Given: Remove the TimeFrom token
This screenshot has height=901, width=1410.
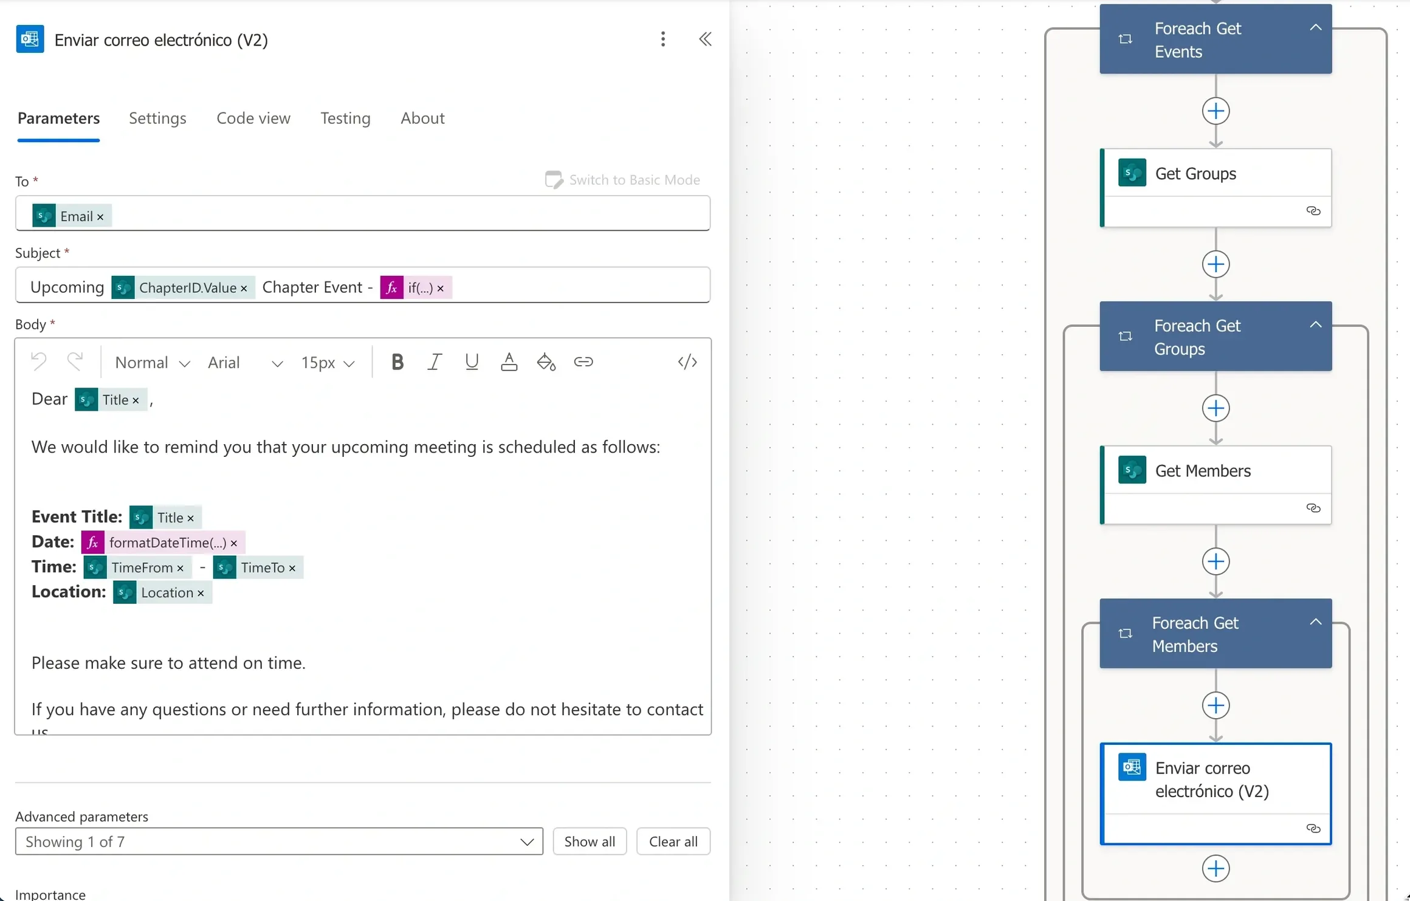Looking at the screenshot, I should coord(181,568).
